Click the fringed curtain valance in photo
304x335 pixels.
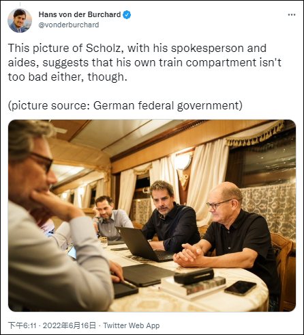256,133
